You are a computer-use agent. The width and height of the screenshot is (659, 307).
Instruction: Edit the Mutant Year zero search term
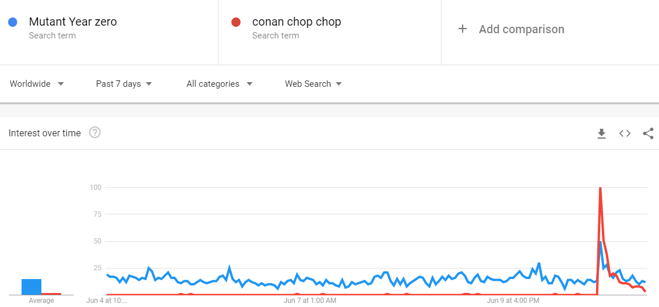(73, 22)
